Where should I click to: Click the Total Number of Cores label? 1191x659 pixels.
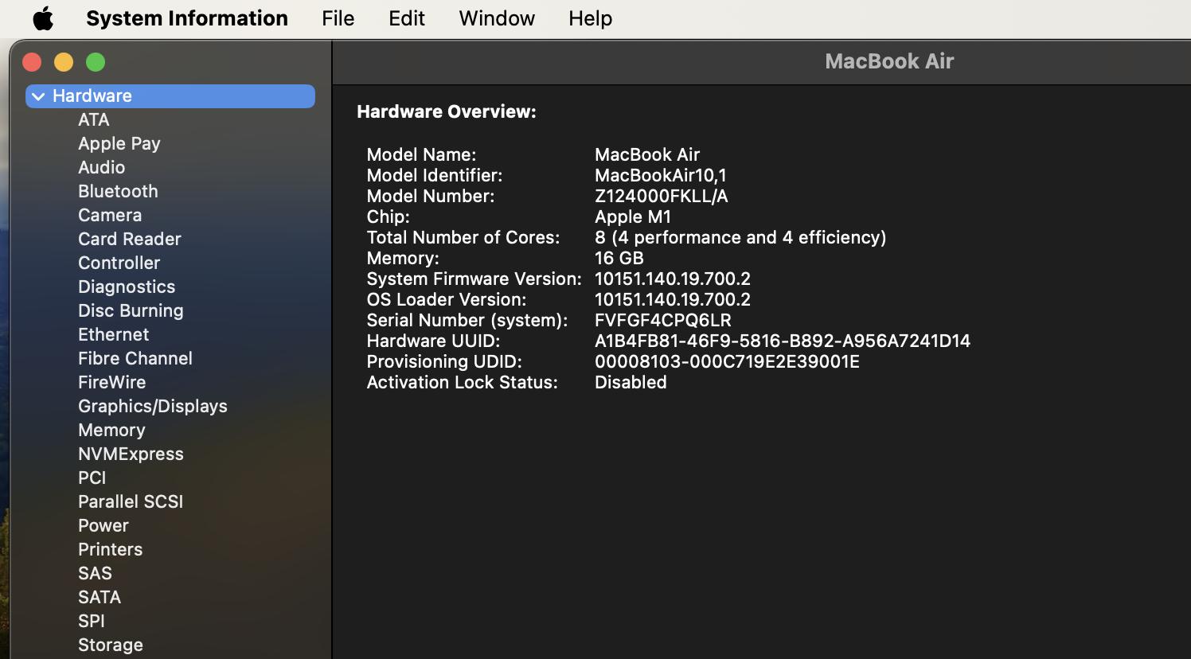coord(463,237)
